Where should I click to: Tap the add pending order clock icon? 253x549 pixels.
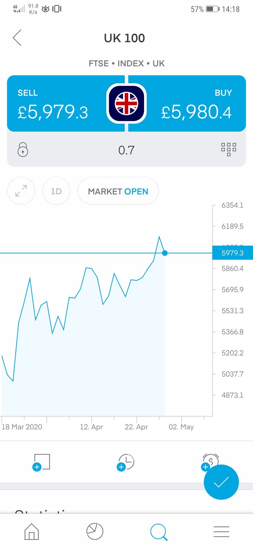point(126,462)
